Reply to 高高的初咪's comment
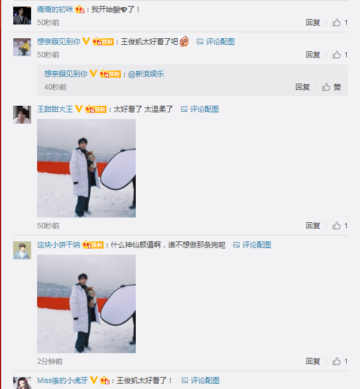 (313, 23)
